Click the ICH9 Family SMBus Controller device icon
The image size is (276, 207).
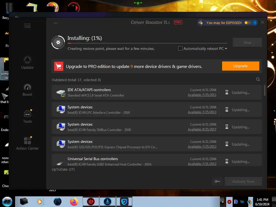tap(61, 127)
